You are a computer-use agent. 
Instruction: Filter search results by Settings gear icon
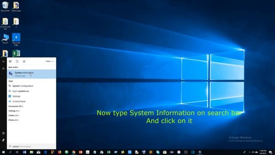click(x=24, y=61)
